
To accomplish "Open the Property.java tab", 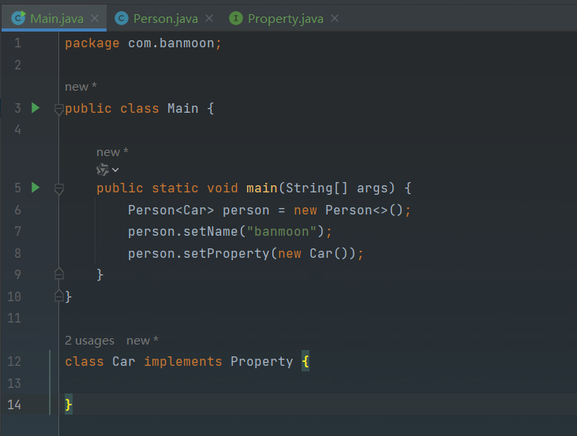I will pos(286,18).
